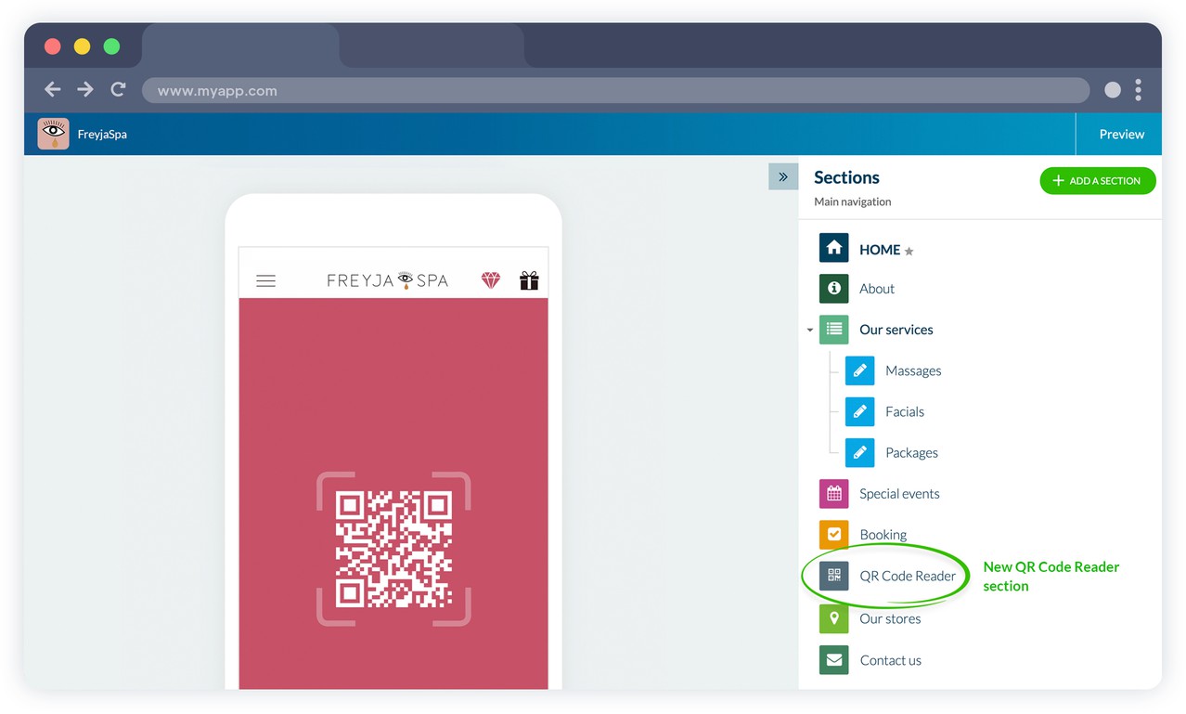Open the phone preview hamburger menu

click(x=265, y=280)
